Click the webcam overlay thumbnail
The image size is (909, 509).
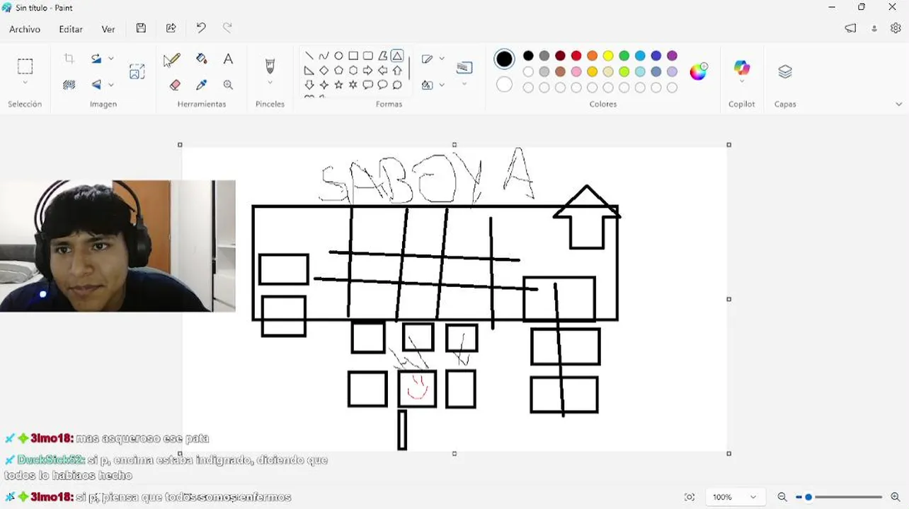(x=118, y=246)
